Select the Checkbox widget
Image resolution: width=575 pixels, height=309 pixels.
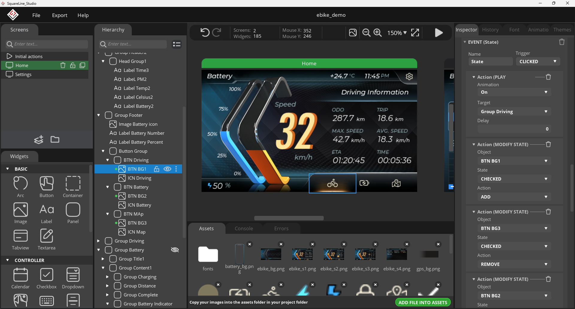[x=46, y=278]
